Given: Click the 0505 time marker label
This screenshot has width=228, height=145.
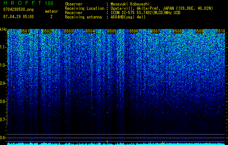Looking at the screenshot, I should 112,31.
